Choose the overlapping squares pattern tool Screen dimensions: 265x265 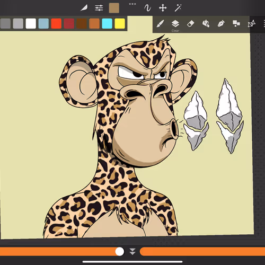(236, 23)
